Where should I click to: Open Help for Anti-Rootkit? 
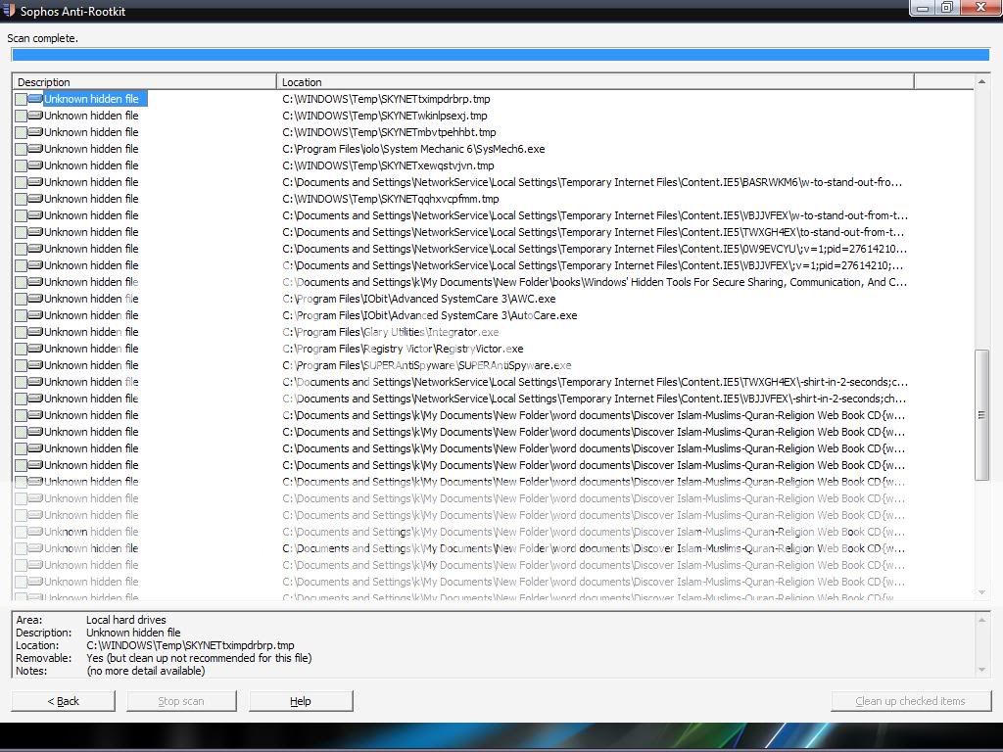coord(301,701)
